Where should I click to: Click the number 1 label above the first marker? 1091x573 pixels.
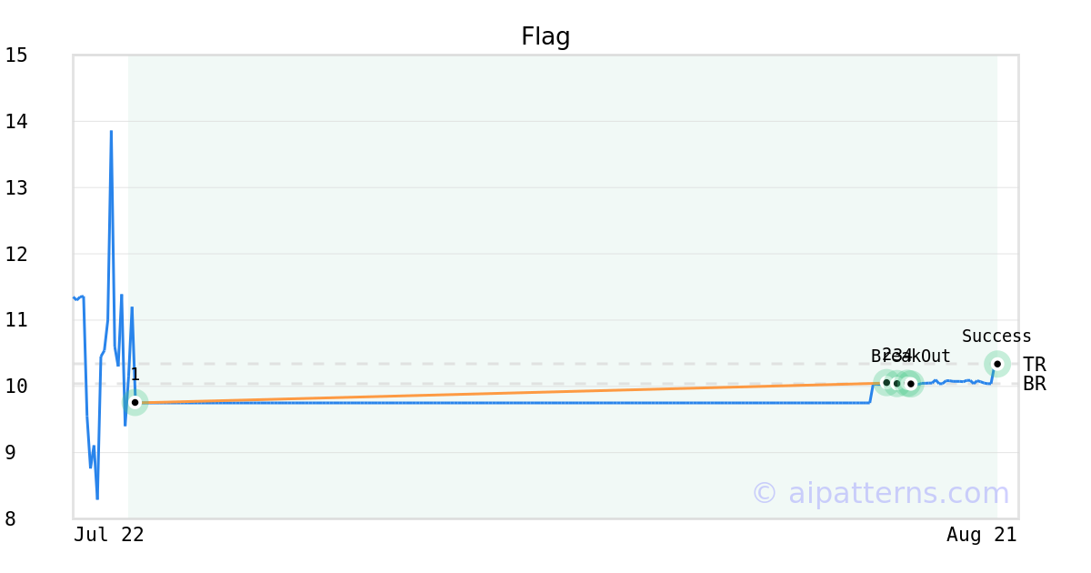click(x=135, y=375)
